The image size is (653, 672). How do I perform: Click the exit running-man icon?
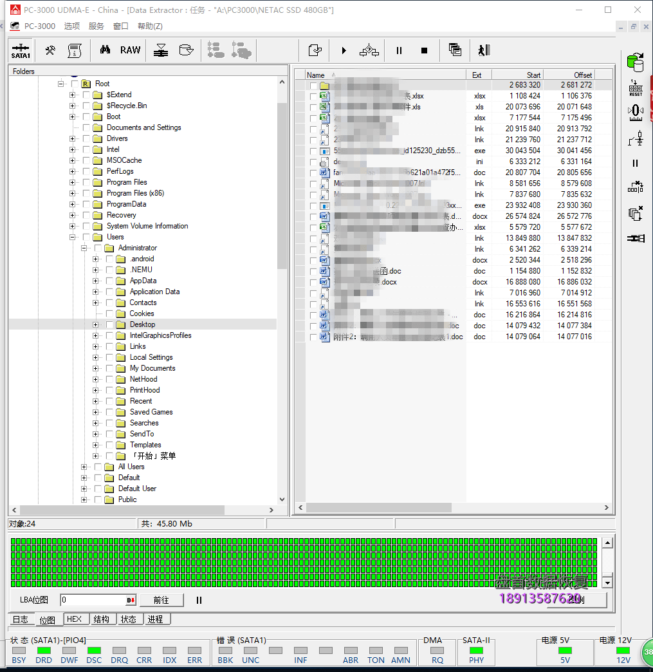point(484,51)
